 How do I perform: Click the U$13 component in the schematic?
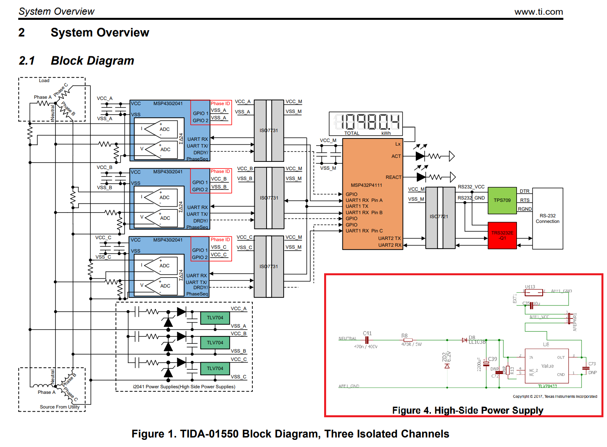point(534,292)
